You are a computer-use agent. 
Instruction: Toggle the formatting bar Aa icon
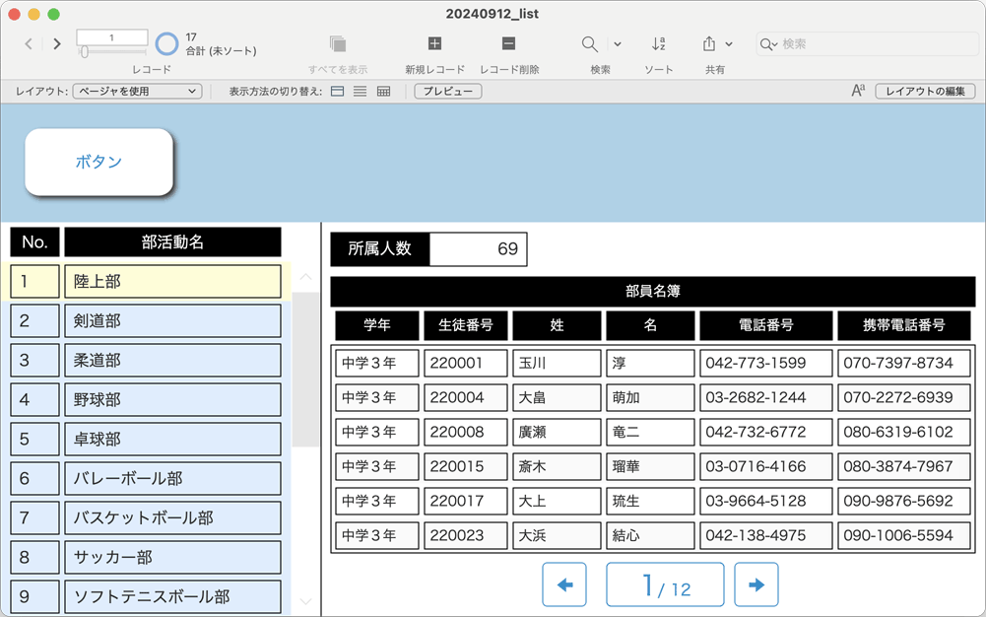pyautogui.click(x=858, y=91)
